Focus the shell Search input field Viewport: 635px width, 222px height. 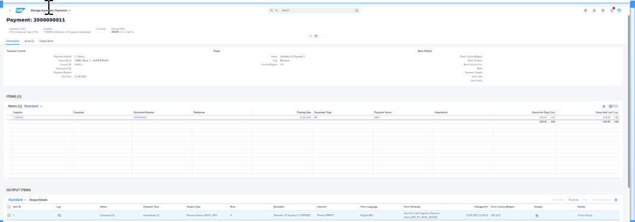click(x=317, y=11)
